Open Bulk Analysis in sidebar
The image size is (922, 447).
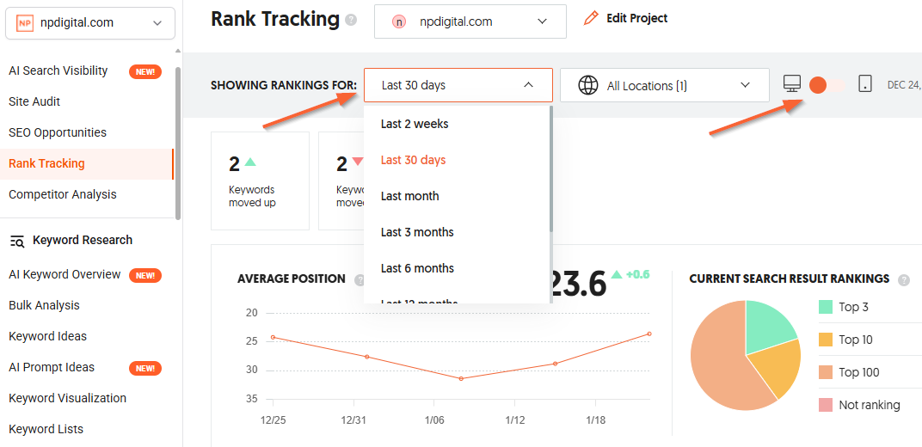pyautogui.click(x=44, y=305)
